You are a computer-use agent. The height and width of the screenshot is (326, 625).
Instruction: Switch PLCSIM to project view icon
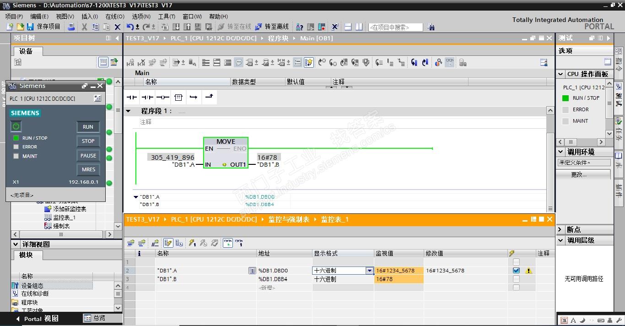tap(97, 98)
